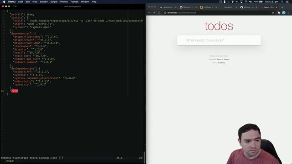292x164 pixels.
Task: Click the "todomvc-common" dependency line
Action: coord(32,62)
